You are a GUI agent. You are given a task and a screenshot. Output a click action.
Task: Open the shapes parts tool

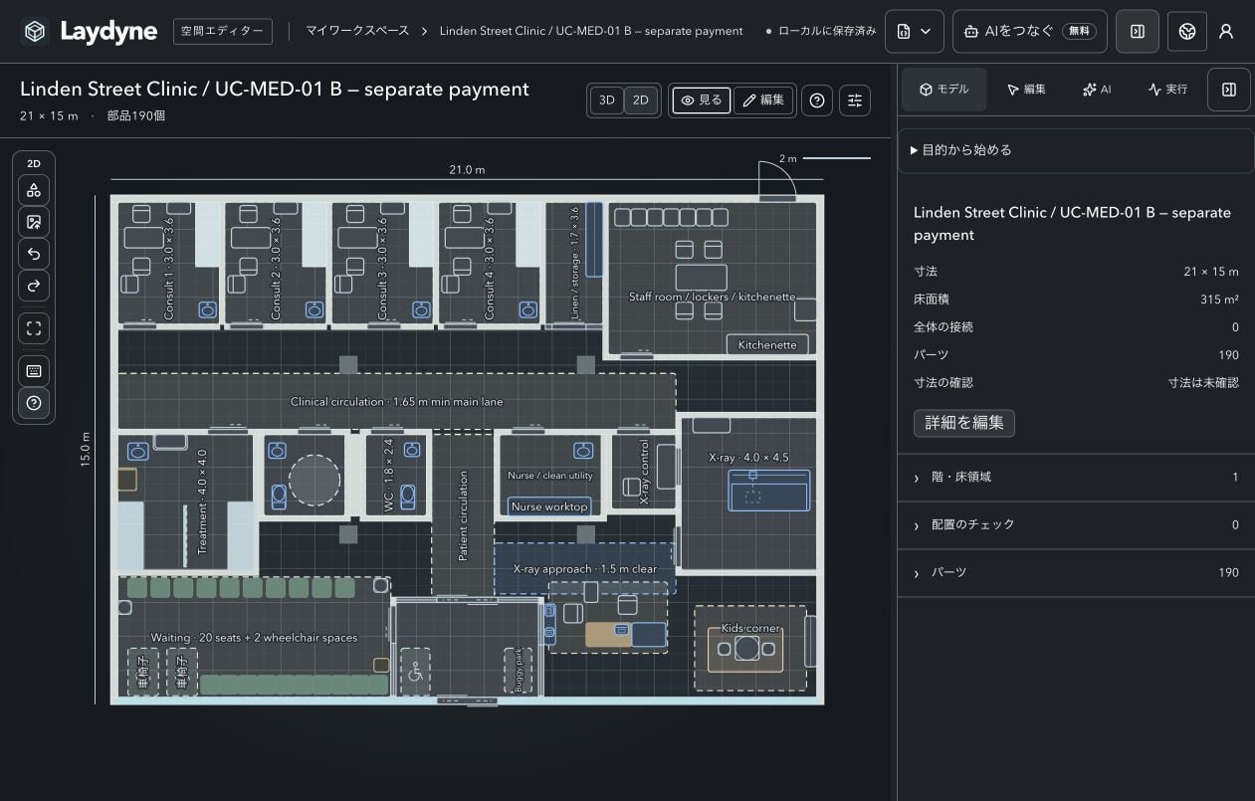pos(34,190)
